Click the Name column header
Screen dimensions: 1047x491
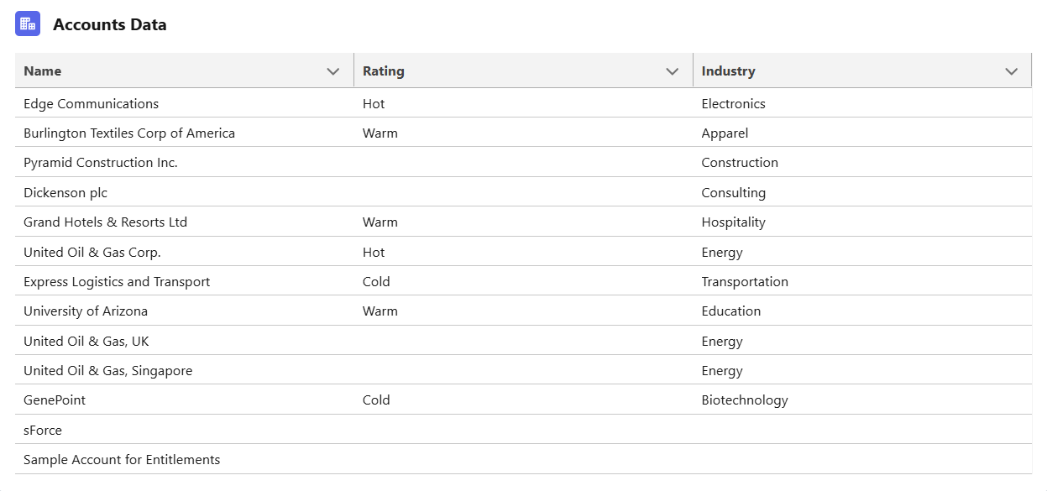pyautogui.click(x=43, y=71)
